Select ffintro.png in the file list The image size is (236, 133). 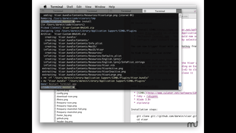[62, 100]
